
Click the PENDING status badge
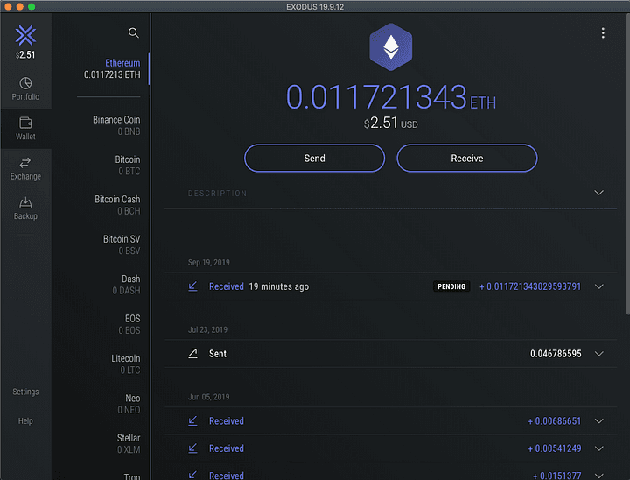coord(451,286)
